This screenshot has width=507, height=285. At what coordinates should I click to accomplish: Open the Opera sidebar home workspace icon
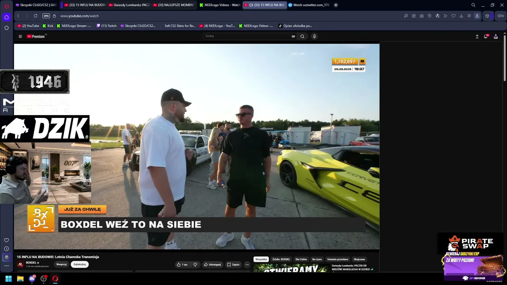(6, 17)
